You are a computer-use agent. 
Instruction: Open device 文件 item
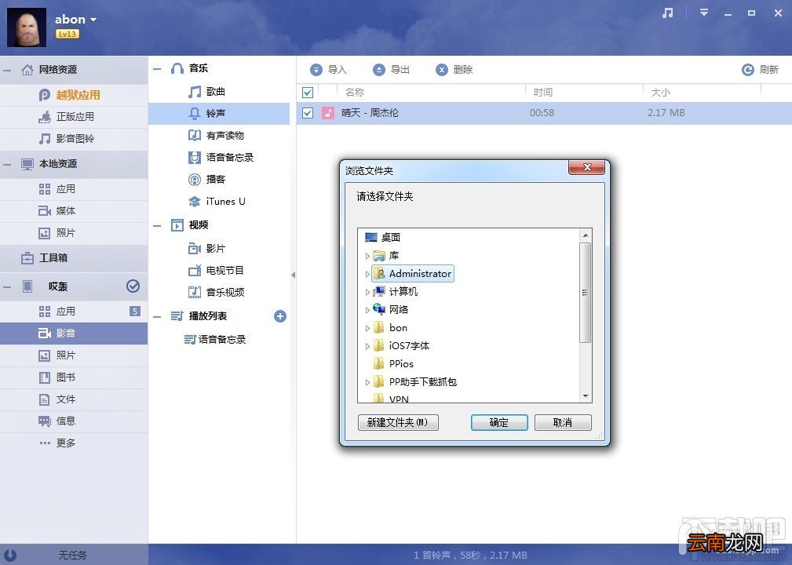coord(74,399)
